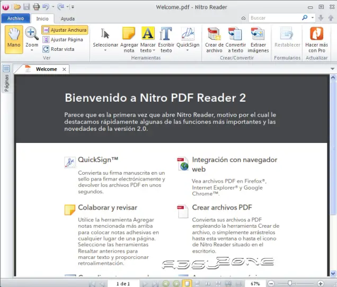Click the Nitro application logo button
The height and width of the screenshot is (287, 337).
6,7
